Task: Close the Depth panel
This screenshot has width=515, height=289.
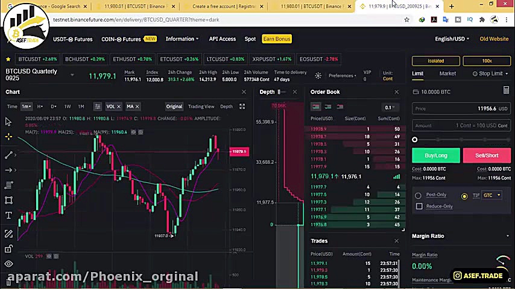Action: pos(295,92)
